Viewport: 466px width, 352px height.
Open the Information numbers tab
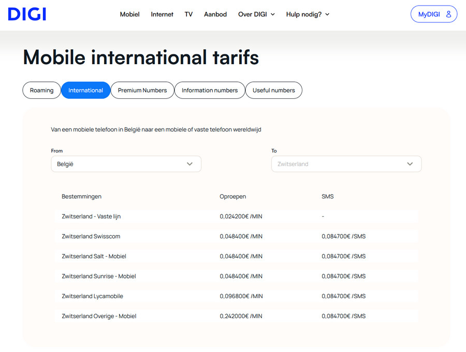click(210, 90)
